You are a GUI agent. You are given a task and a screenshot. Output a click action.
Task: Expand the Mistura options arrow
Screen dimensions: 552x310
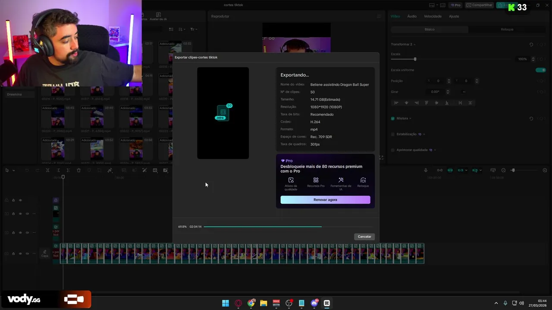[410, 118]
